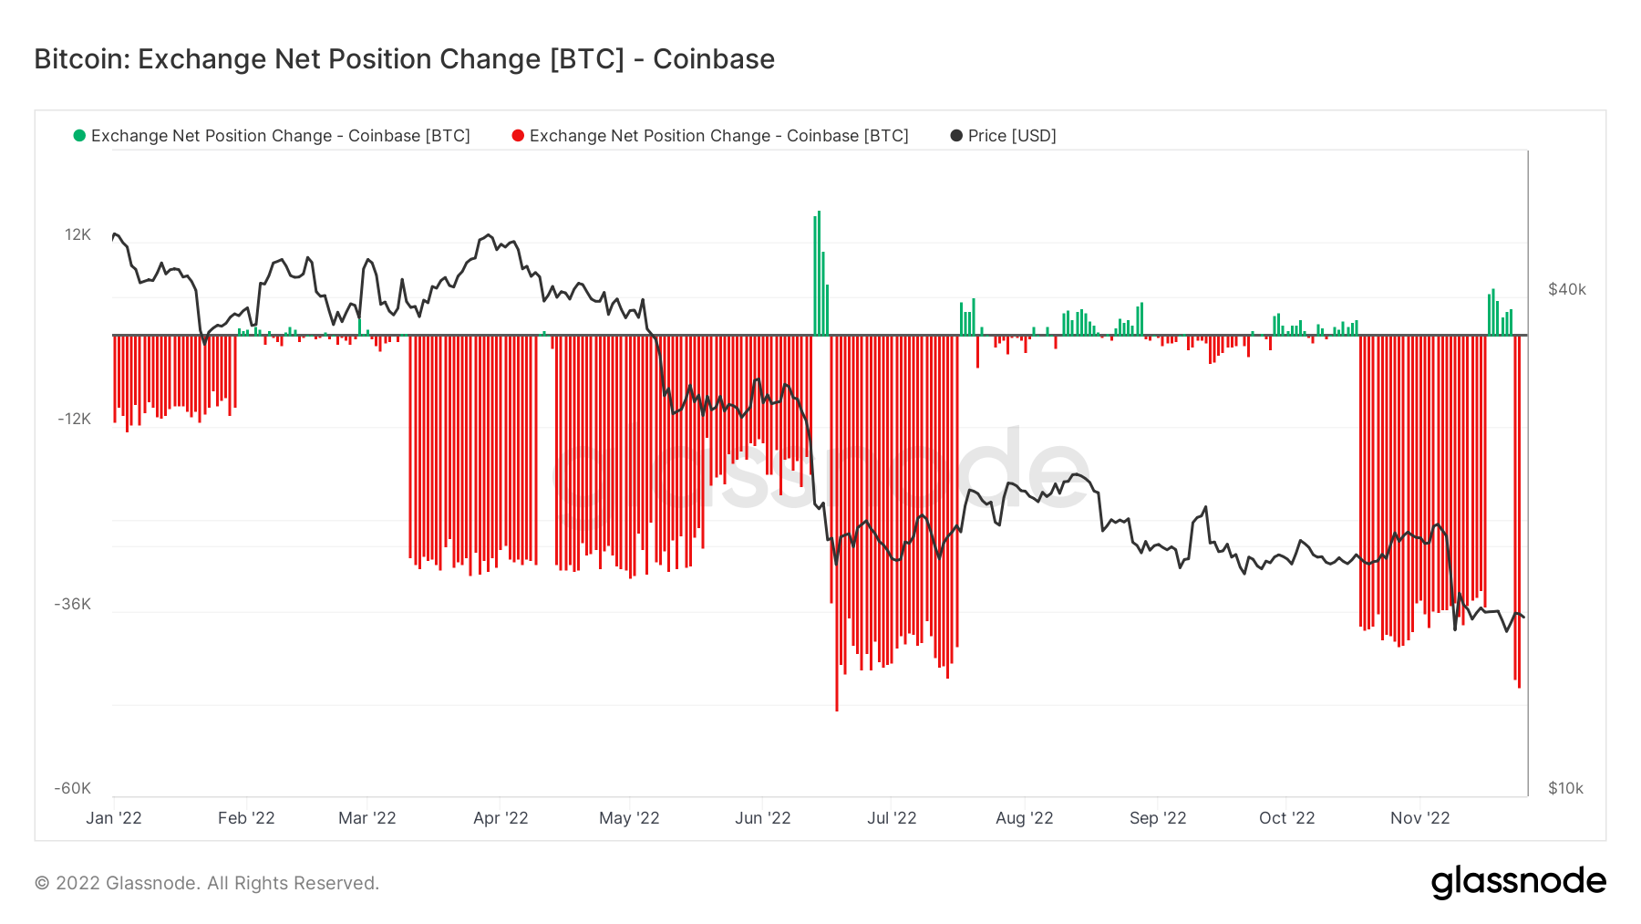The height and width of the screenshot is (924, 1641).
Task: Click the $40k right price axis label
Action: [1567, 290]
